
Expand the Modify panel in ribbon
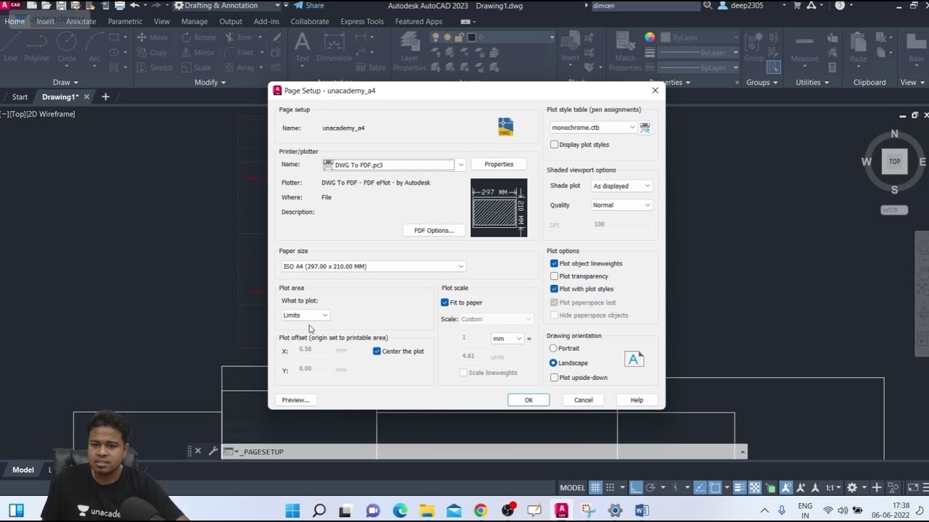pos(210,83)
